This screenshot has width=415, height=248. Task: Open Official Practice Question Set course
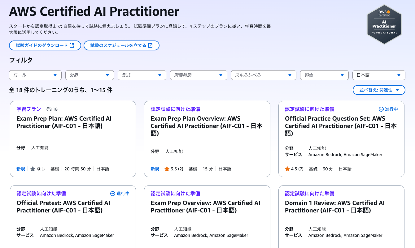(x=341, y=126)
